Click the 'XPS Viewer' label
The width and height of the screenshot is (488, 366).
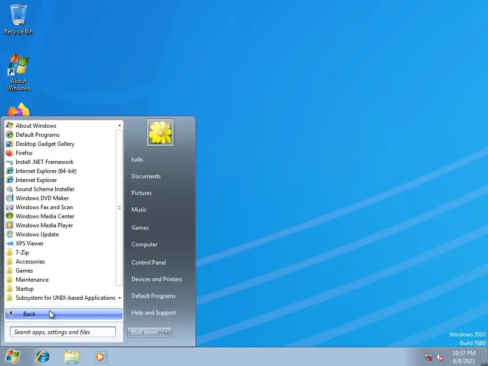30,244
